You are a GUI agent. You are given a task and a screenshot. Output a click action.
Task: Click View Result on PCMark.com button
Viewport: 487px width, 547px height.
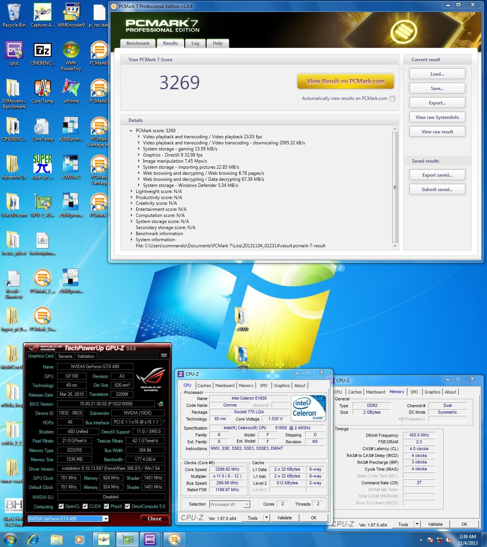point(345,81)
